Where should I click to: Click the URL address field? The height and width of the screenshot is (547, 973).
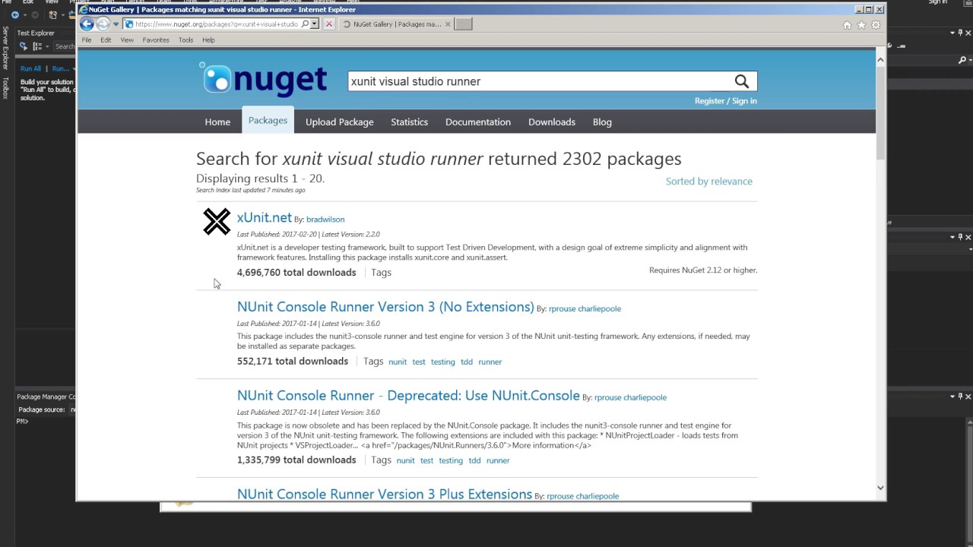(217, 24)
